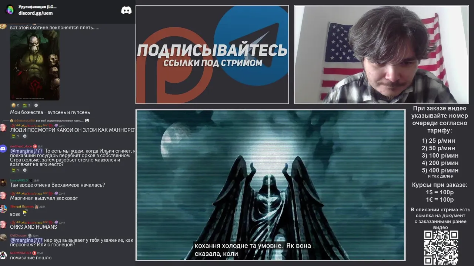Open the reply preview attachment icon
Viewport: 474px width, 266px height.
(87, 121)
